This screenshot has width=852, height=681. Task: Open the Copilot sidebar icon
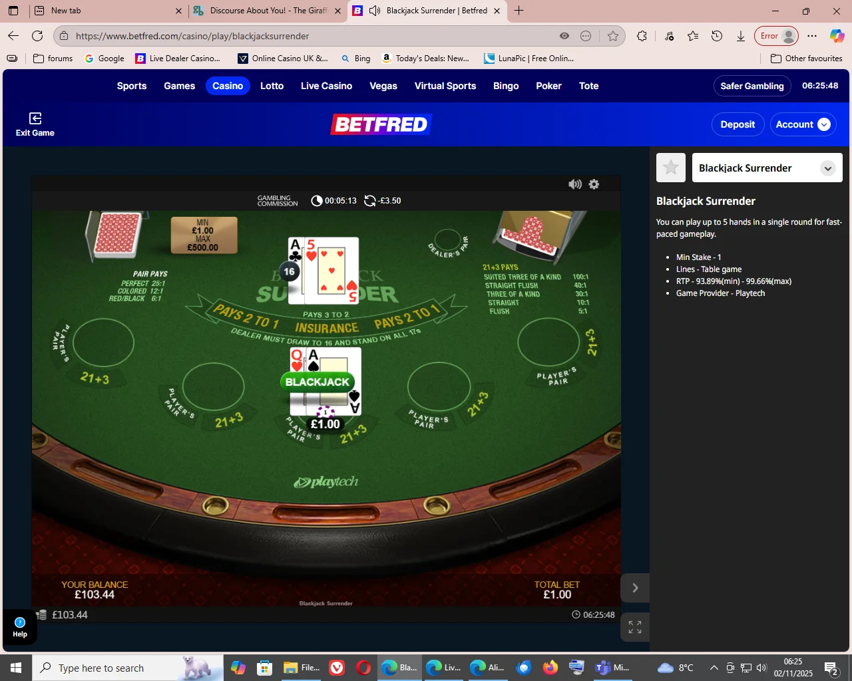point(837,36)
